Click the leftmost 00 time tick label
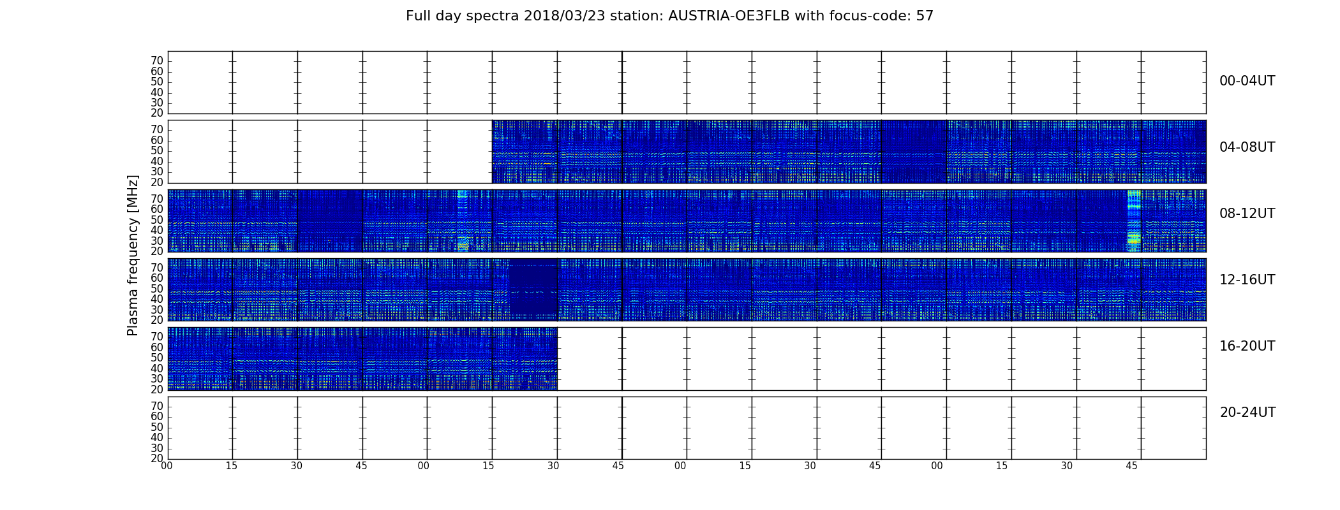 coord(167,466)
